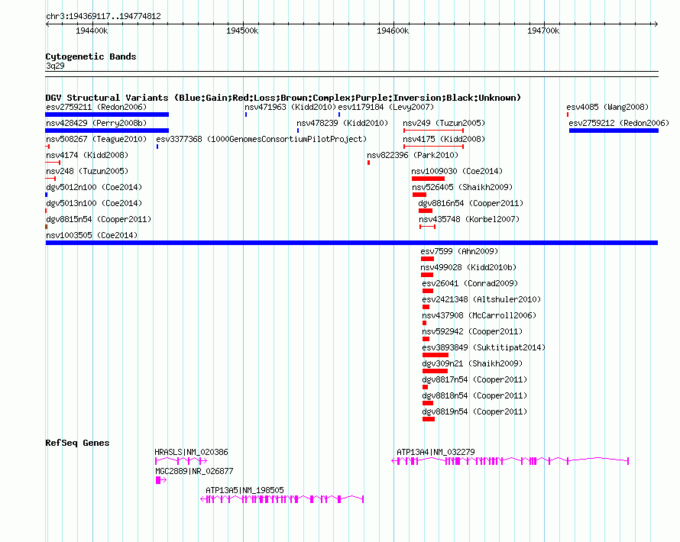Select nsv249 (Tuzun2005) variant label
Viewport: 680px width, 542px height.
pyautogui.click(x=444, y=123)
